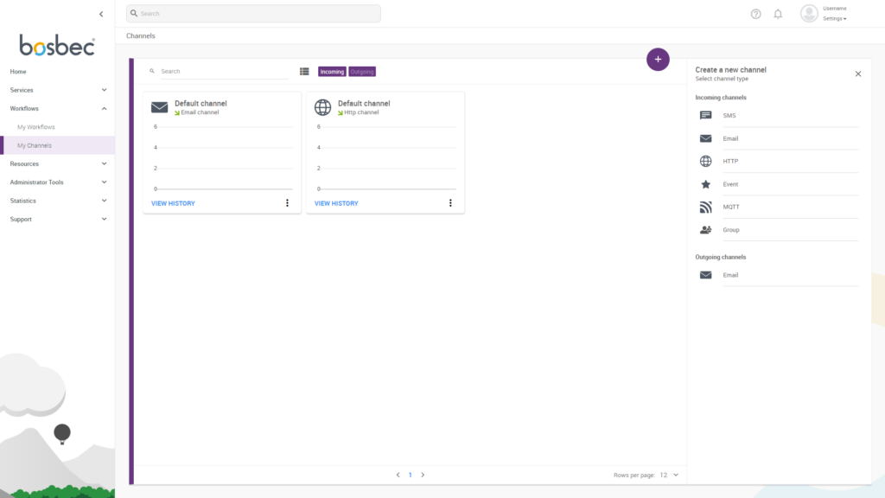
Task: Click the outgoing Email envelope icon
Action: click(x=705, y=275)
